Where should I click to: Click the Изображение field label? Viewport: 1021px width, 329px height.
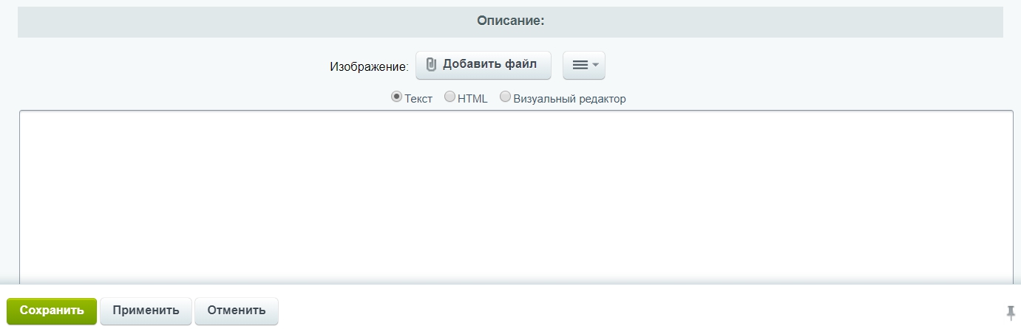click(369, 66)
